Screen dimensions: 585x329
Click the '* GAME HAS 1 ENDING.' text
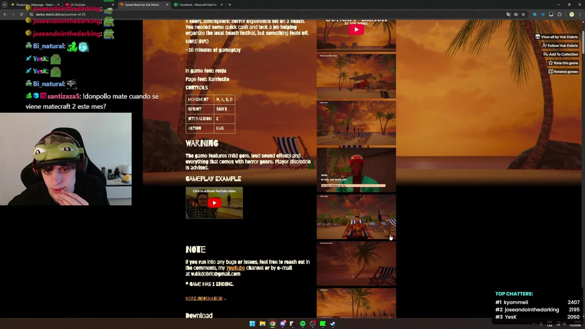[x=209, y=284]
